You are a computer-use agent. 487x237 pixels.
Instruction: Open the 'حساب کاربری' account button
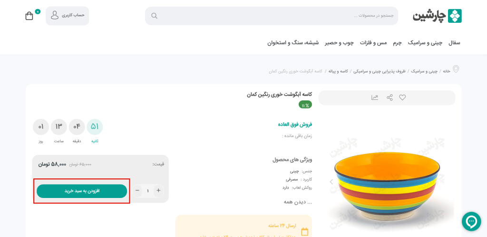(x=68, y=16)
